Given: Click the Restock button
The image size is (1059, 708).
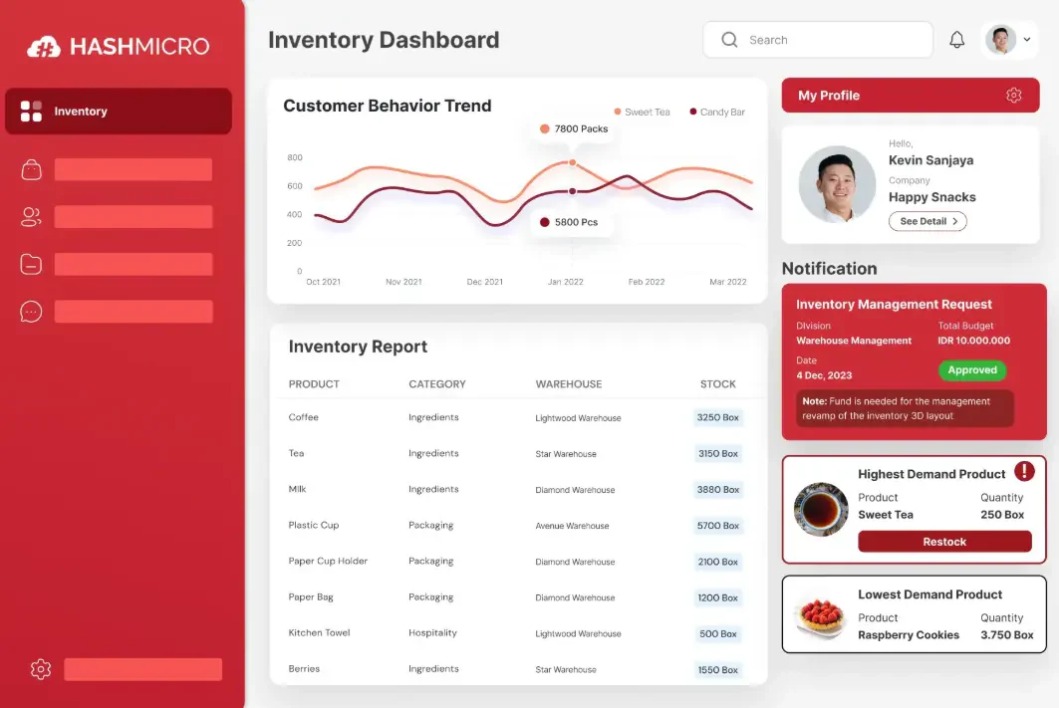Looking at the screenshot, I should 944,542.
